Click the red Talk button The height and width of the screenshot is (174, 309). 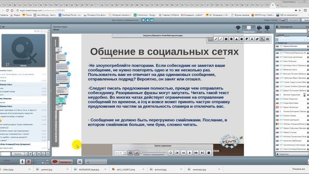click(62, 162)
